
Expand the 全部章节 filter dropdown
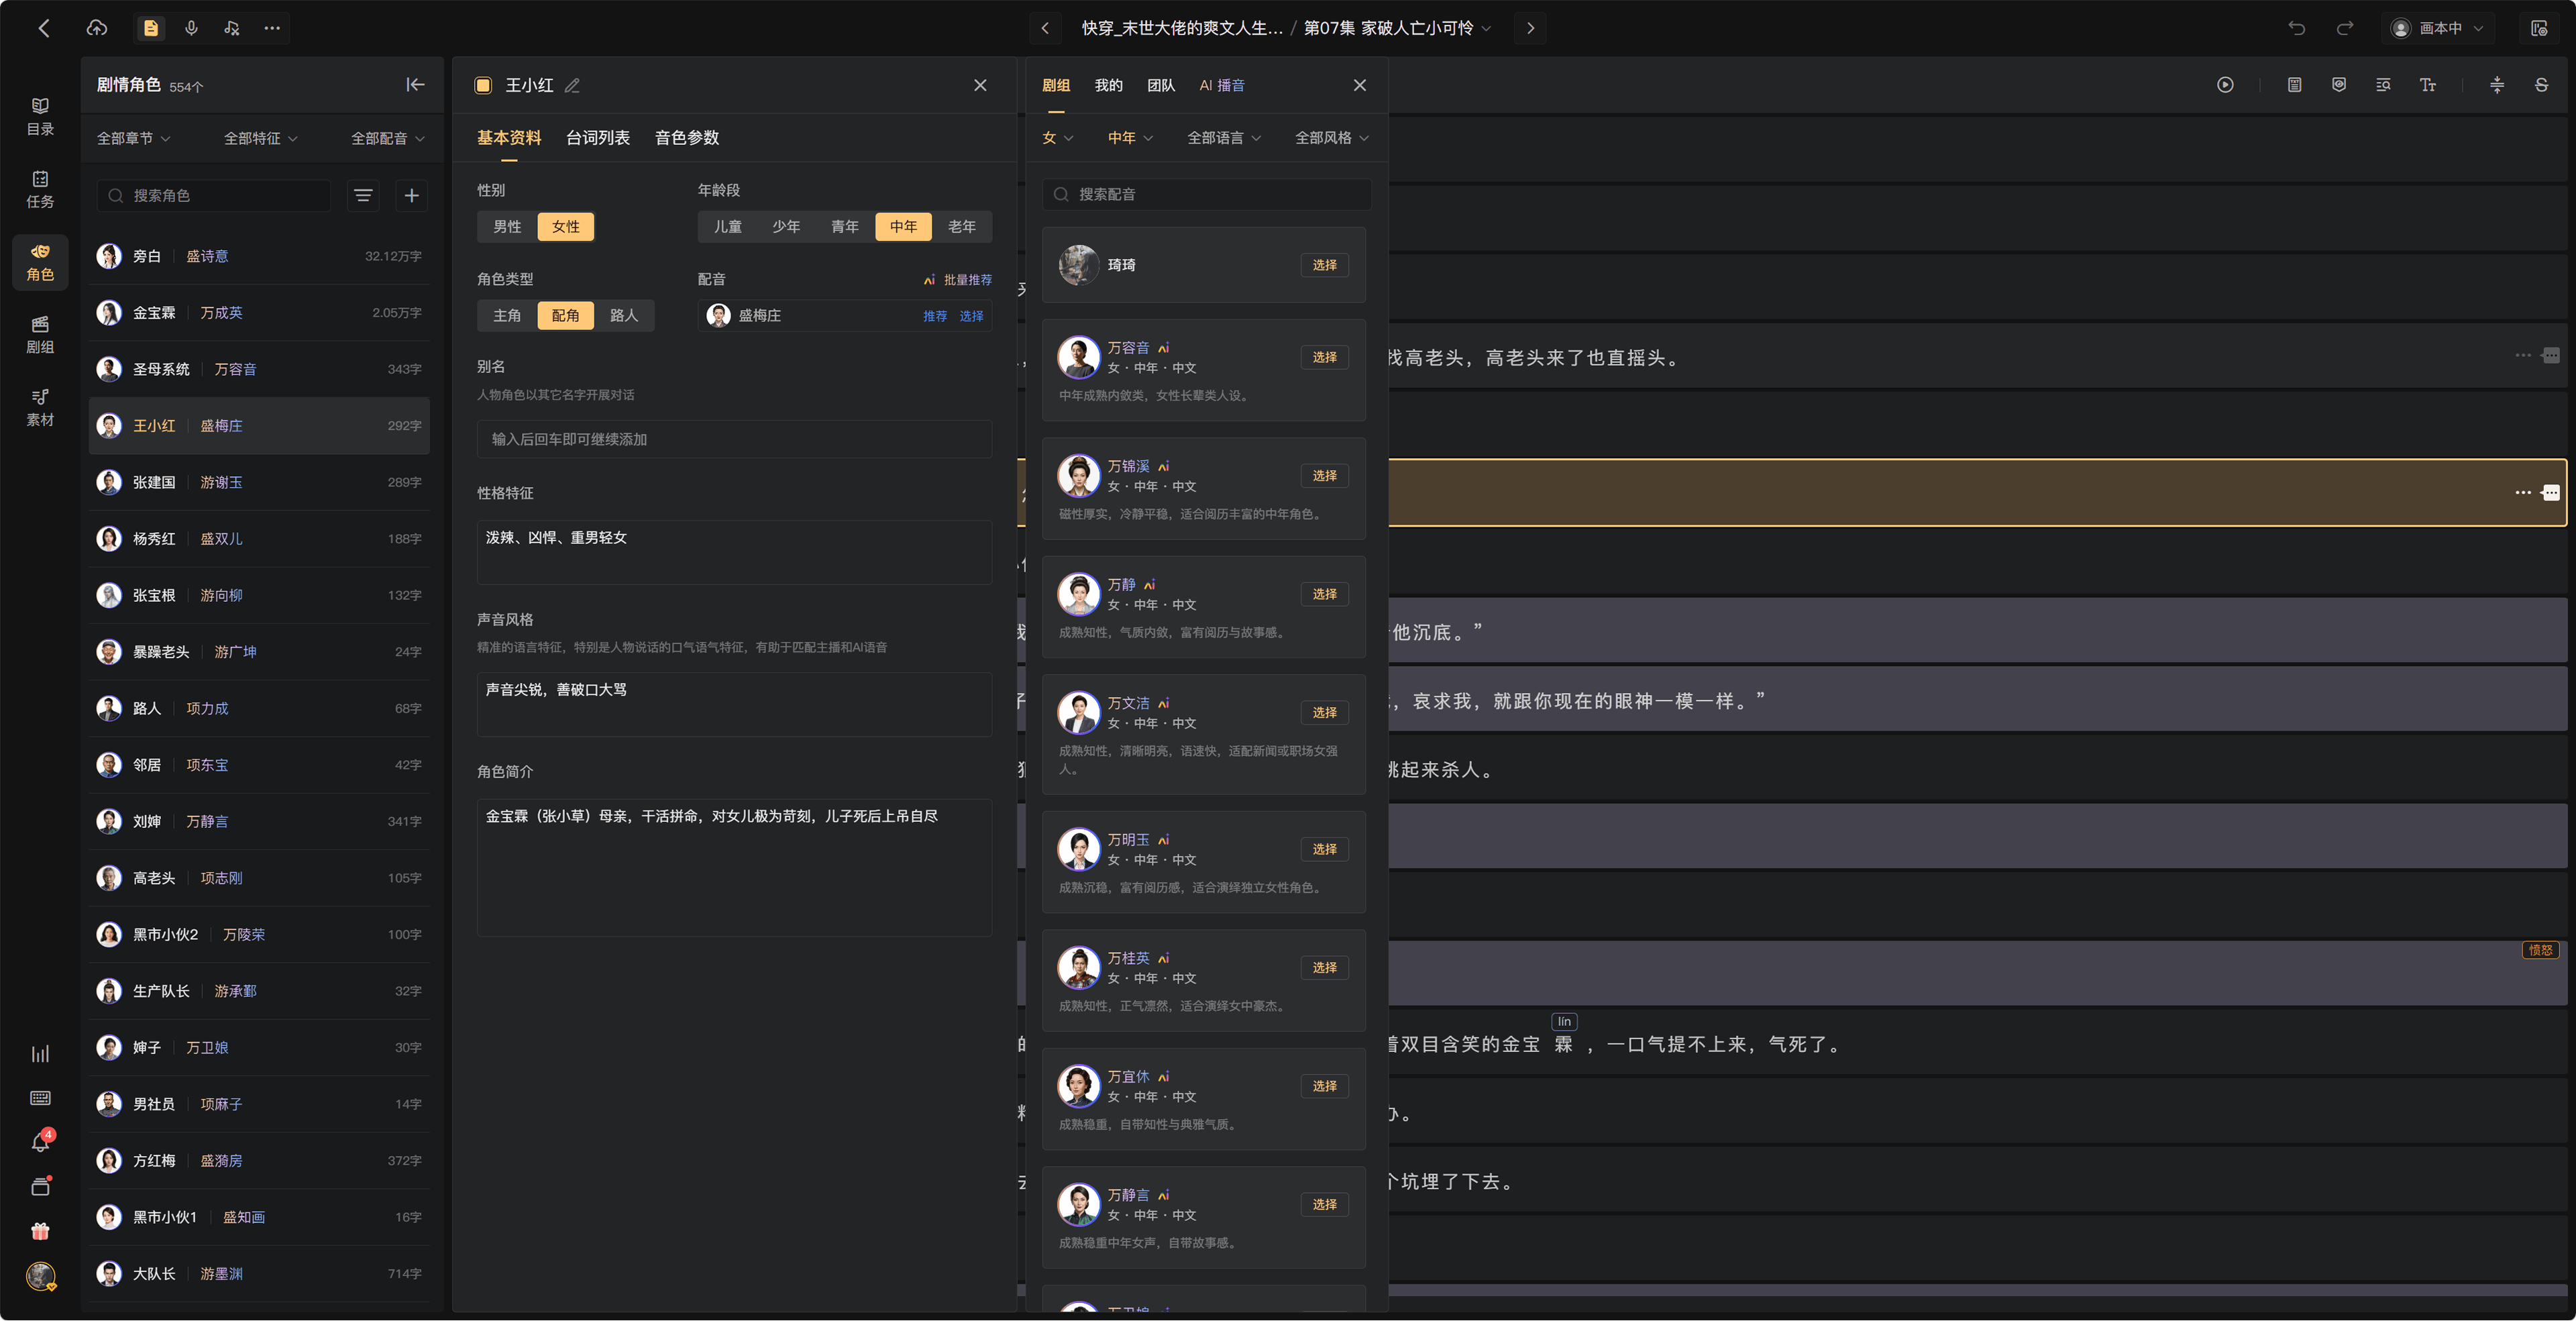[133, 138]
